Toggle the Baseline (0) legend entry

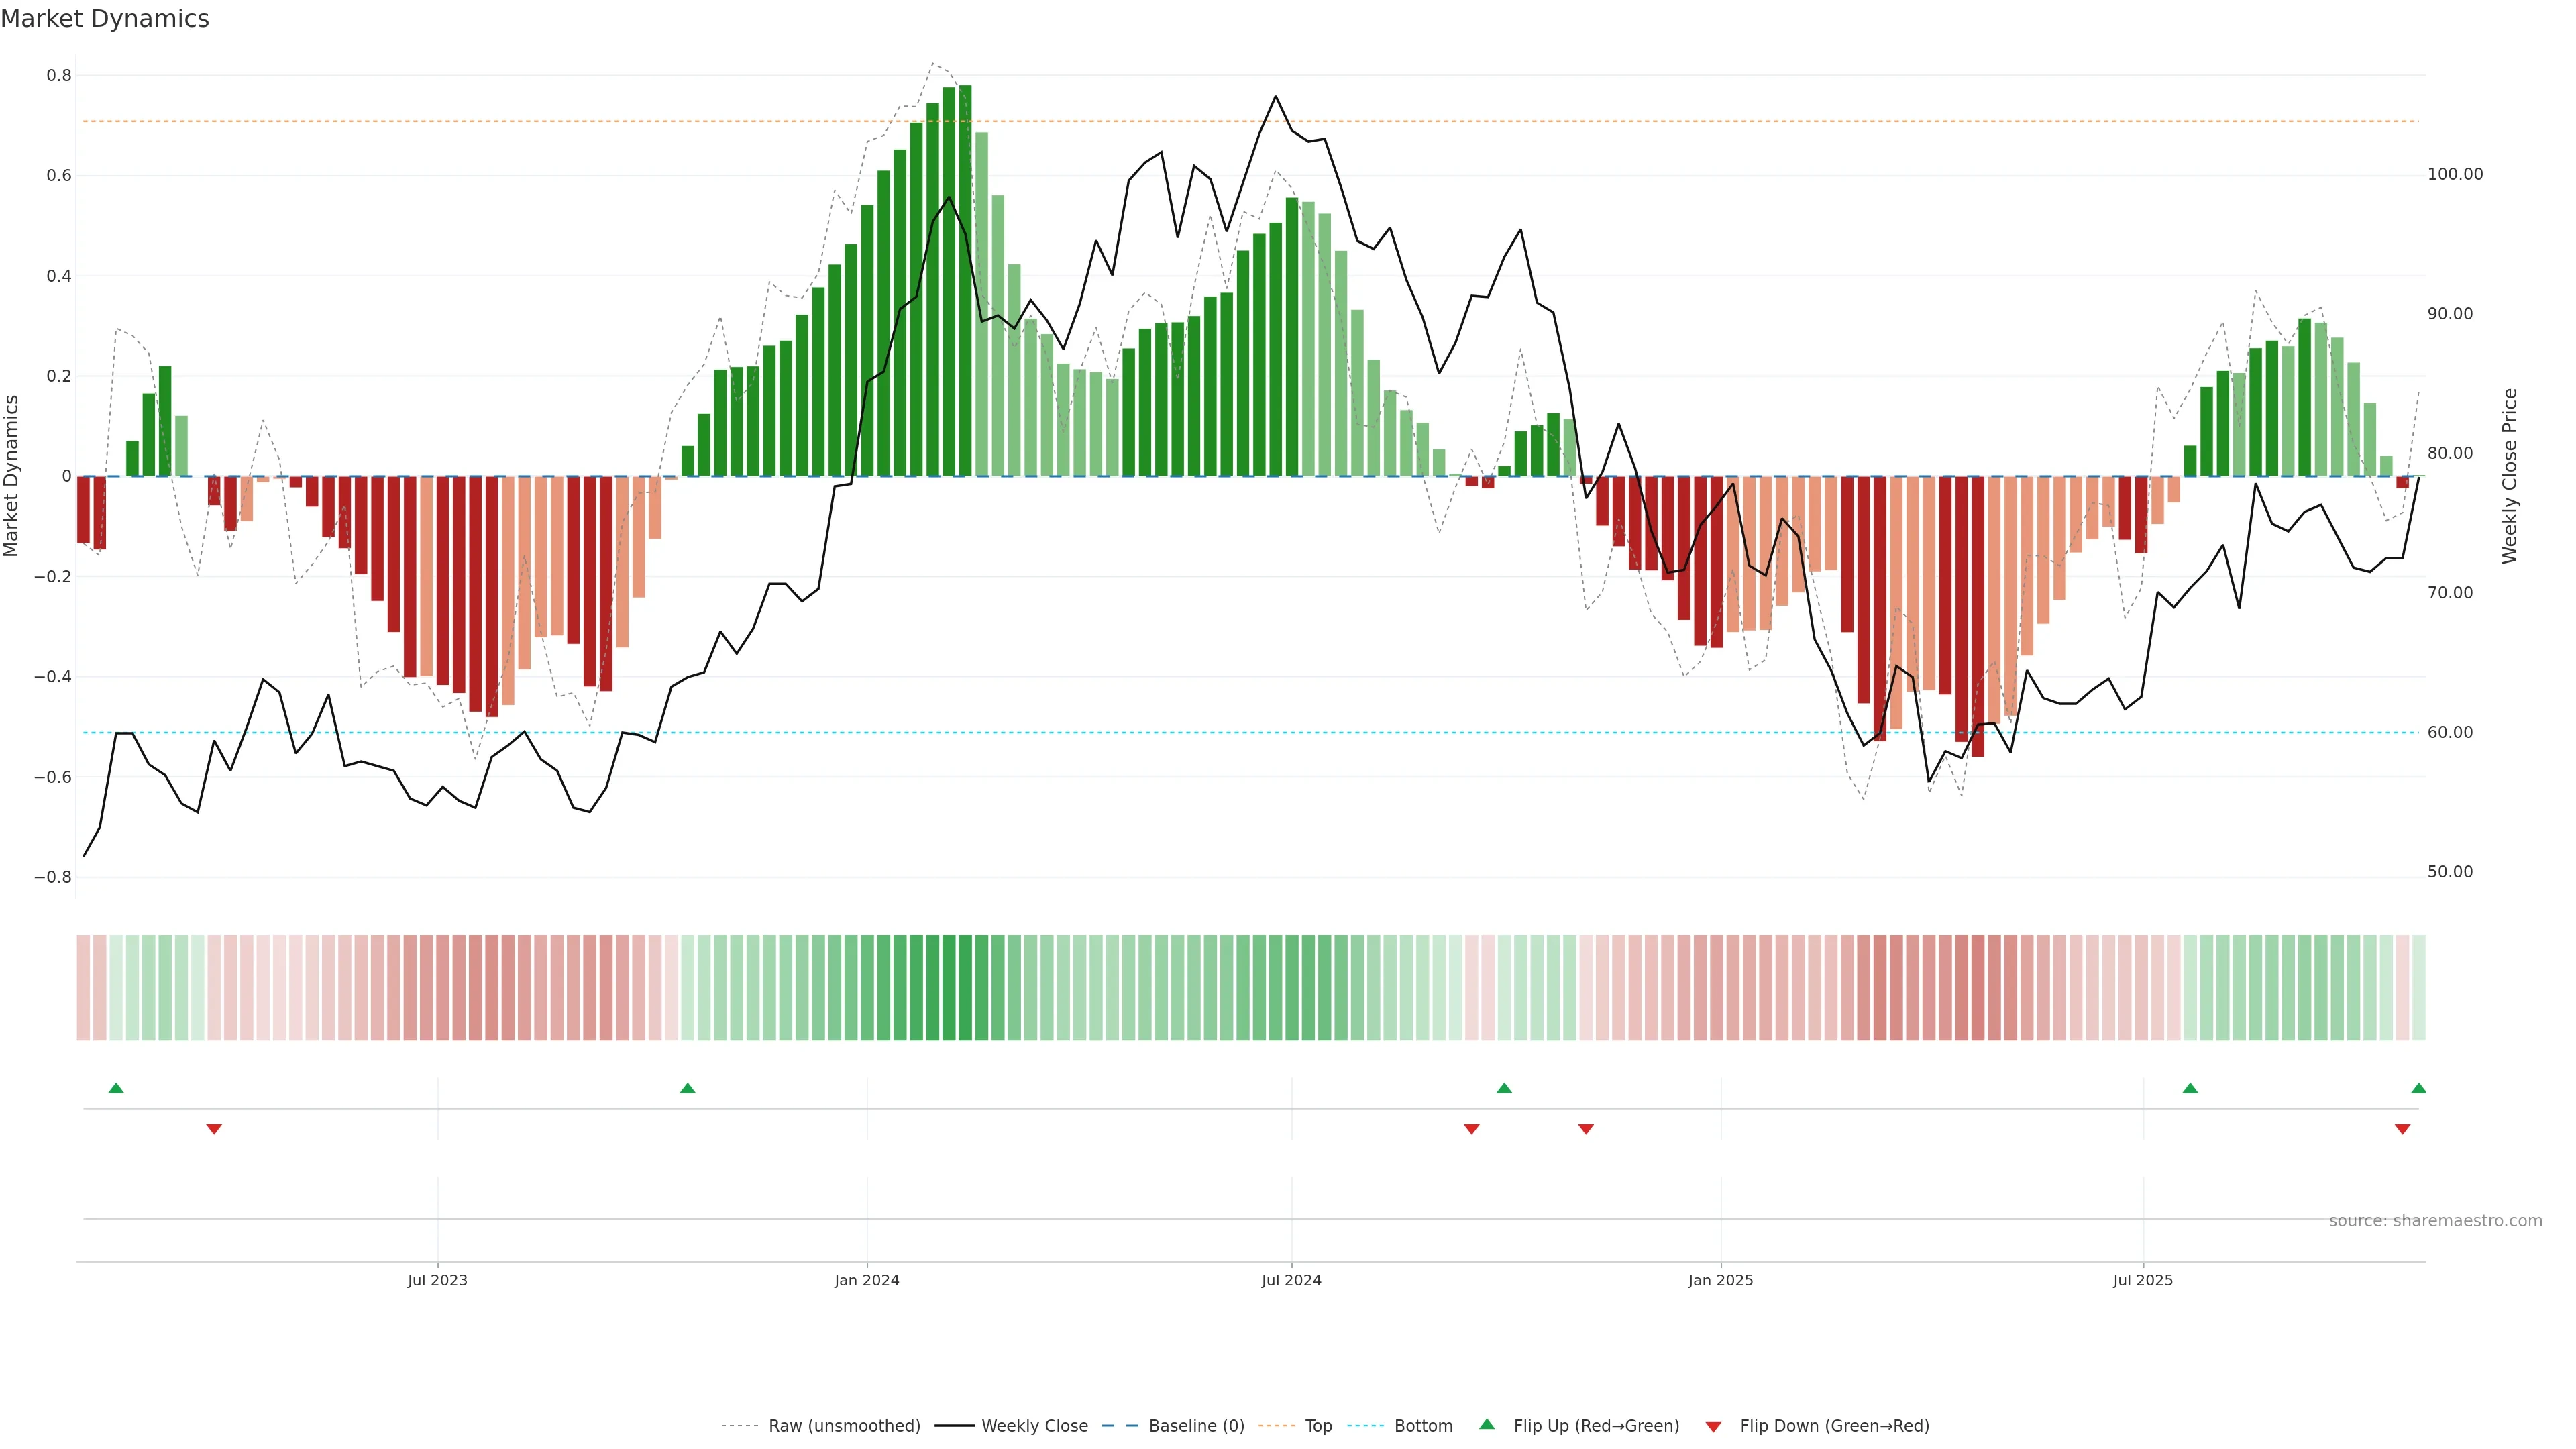[x=1196, y=1426]
